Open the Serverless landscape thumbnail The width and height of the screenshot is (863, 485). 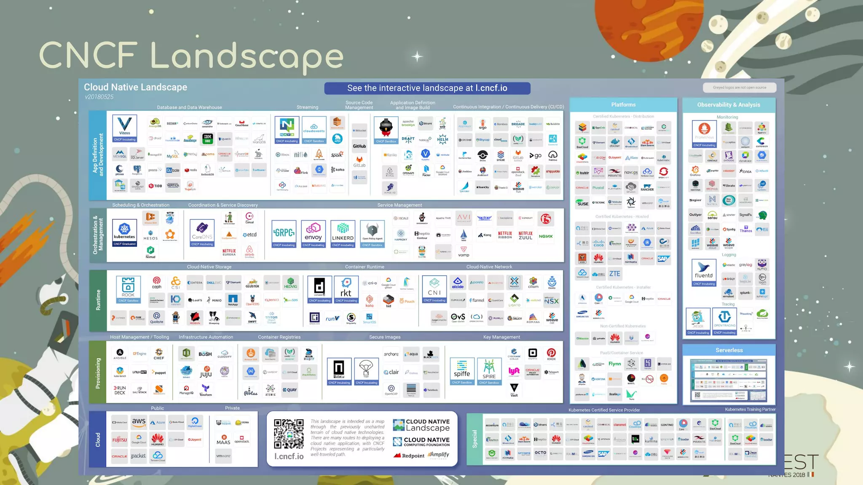point(729,380)
